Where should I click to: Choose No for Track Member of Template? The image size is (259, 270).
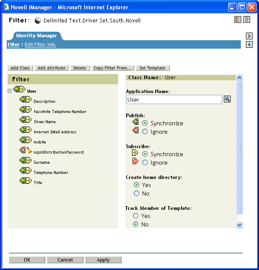(135, 224)
